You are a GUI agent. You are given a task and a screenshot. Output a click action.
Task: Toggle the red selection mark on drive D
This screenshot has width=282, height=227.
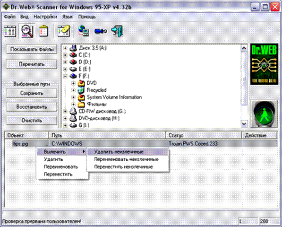pos(73,62)
